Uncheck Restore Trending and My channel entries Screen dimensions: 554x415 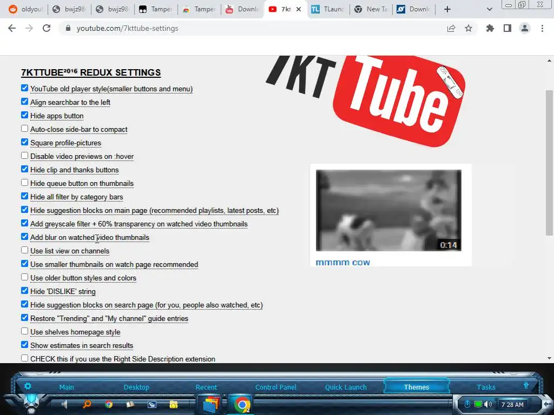pyautogui.click(x=24, y=318)
